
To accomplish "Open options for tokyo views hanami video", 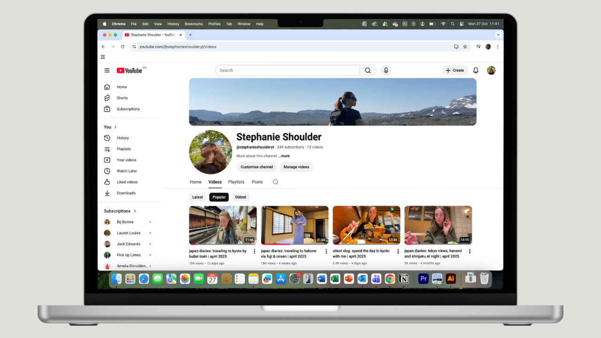I will pos(470,252).
